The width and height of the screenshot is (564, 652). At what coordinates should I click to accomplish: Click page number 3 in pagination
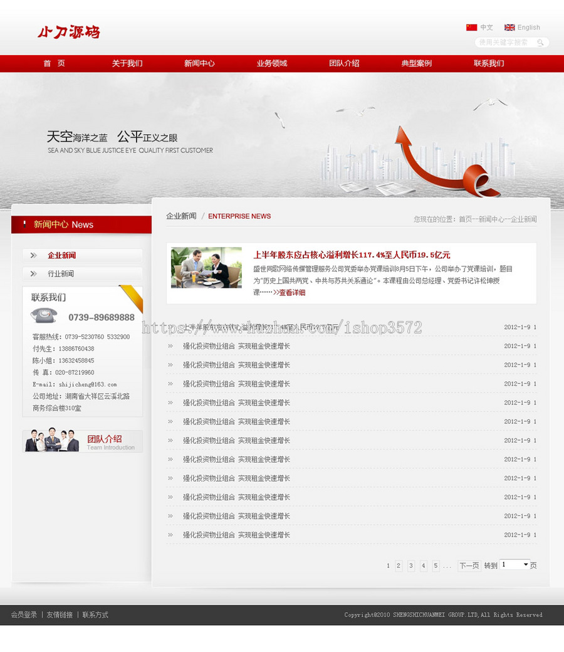click(x=411, y=565)
